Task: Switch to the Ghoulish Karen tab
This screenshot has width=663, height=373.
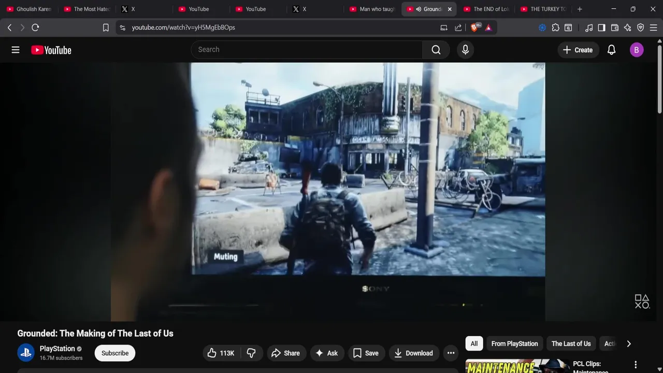Action: pyautogui.click(x=29, y=9)
